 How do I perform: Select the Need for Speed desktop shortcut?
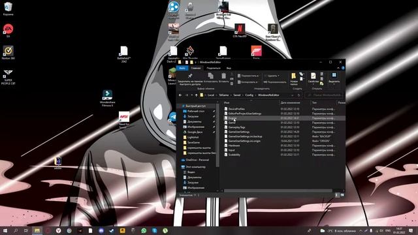coord(124,119)
